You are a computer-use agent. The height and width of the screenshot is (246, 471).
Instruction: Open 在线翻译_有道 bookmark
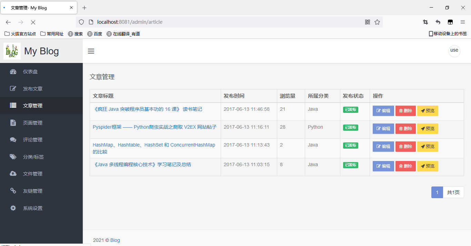[123, 34]
